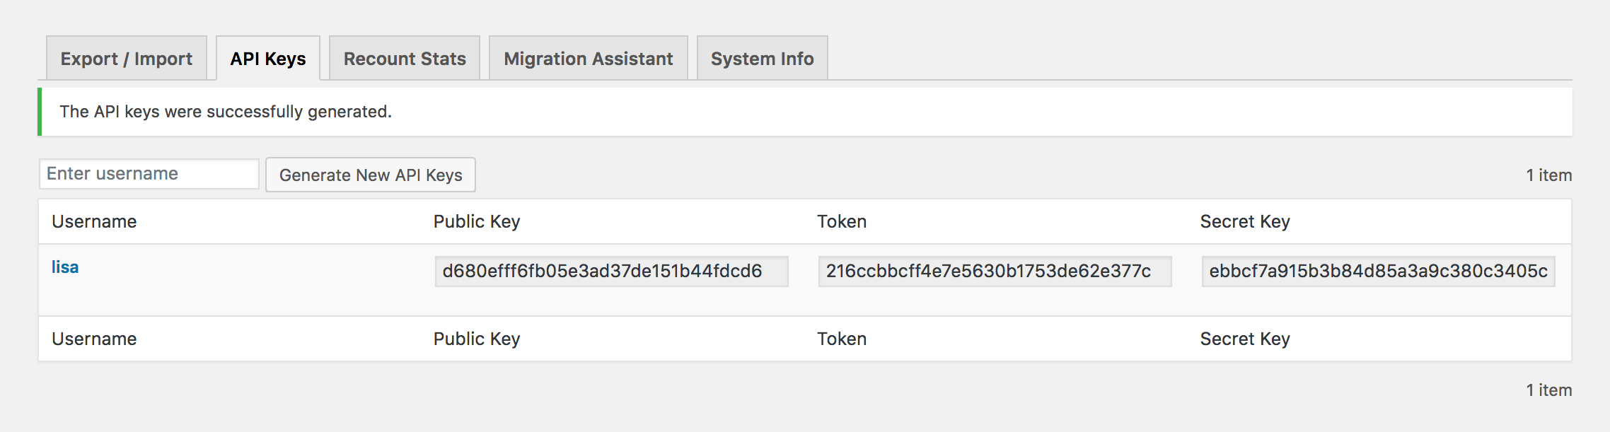The height and width of the screenshot is (432, 1610).
Task: Focus the Enter username field
Action: click(149, 174)
